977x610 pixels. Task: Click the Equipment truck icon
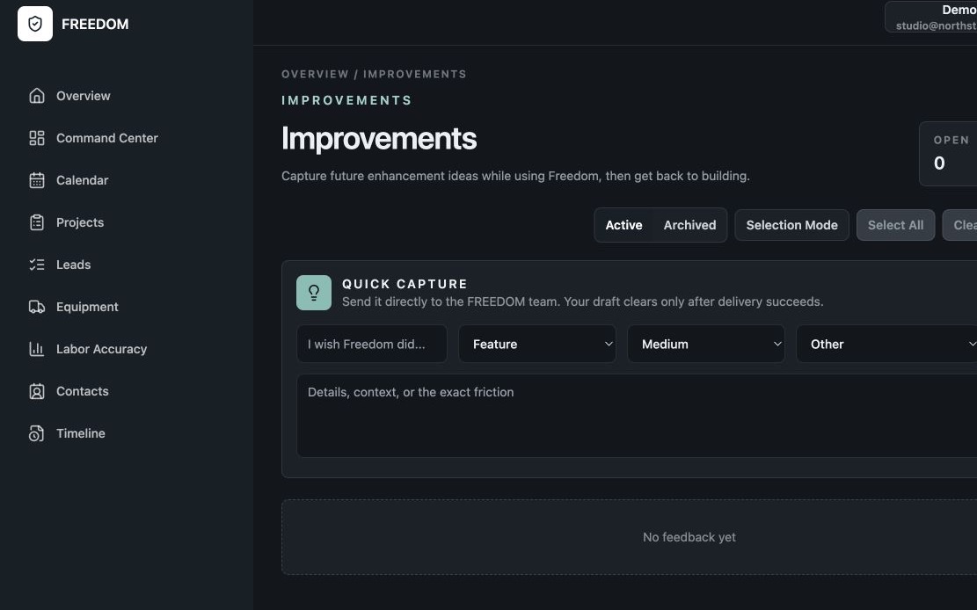[37, 307]
